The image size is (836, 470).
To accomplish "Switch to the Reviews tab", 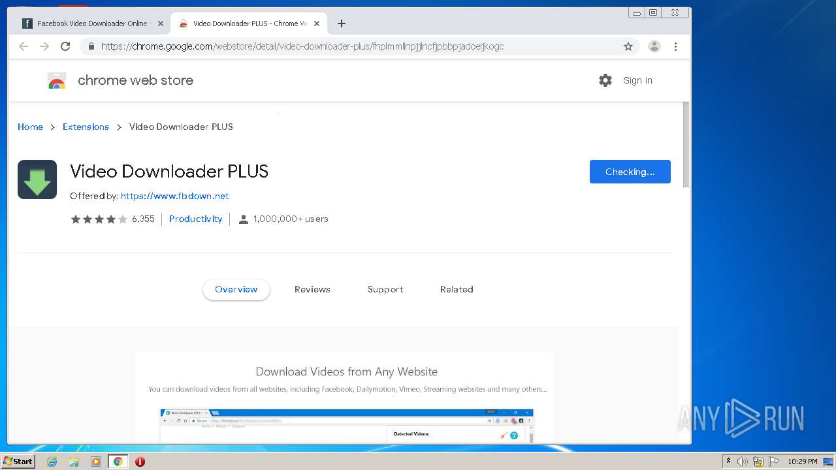I will [x=312, y=289].
